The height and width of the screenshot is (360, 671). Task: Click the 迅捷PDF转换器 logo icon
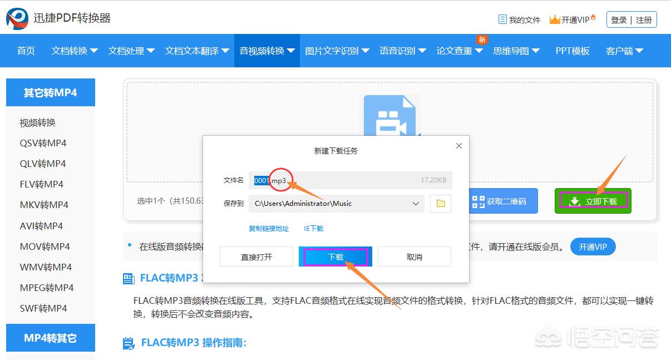coord(17,18)
